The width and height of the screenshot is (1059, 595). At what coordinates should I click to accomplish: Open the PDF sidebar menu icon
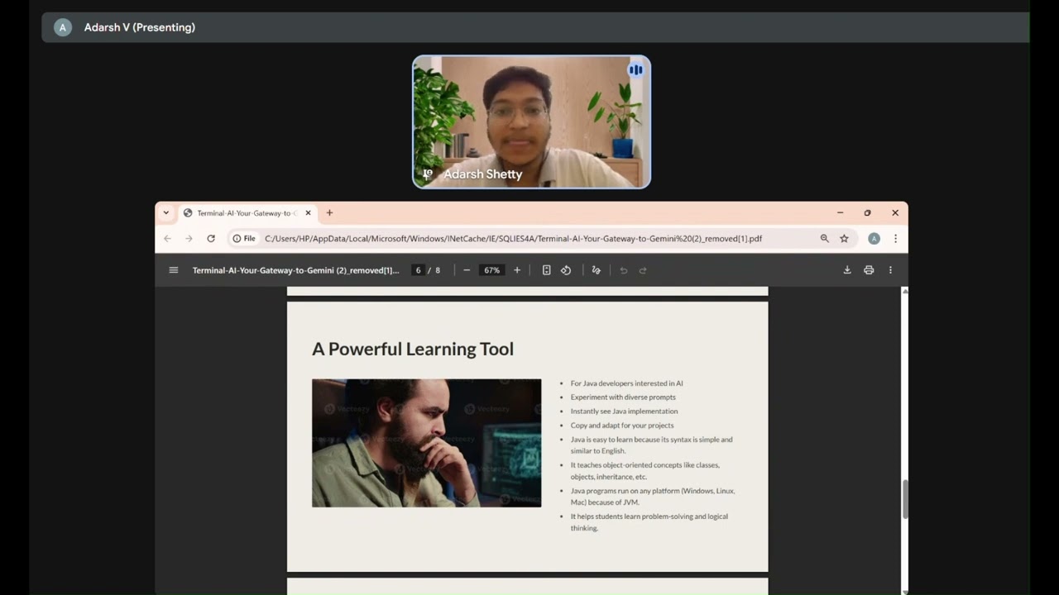174,270
